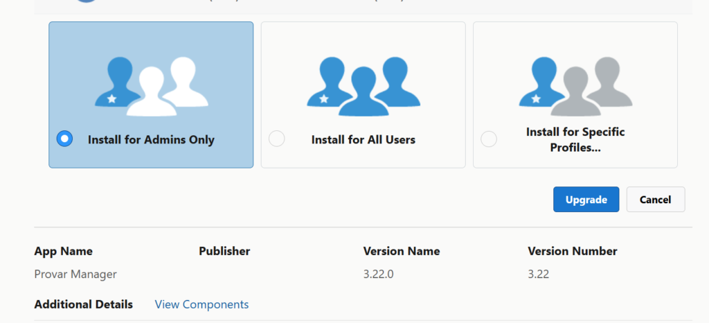Click the Provar Manager app name
This screenshot has height=323, width=709.
point(75,274)
